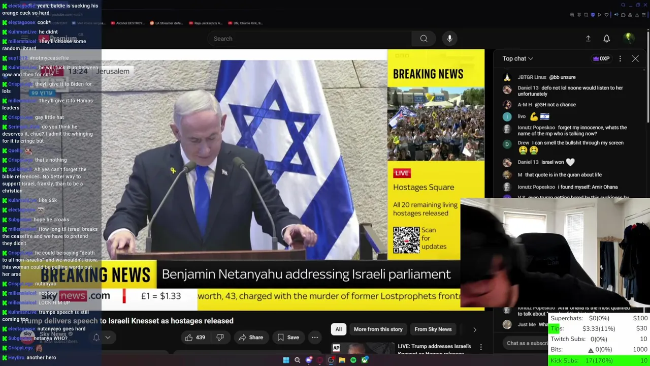Toggle channel notification bell below title
Viewport: 650px width, 366px height.
(x=96, y=338)
